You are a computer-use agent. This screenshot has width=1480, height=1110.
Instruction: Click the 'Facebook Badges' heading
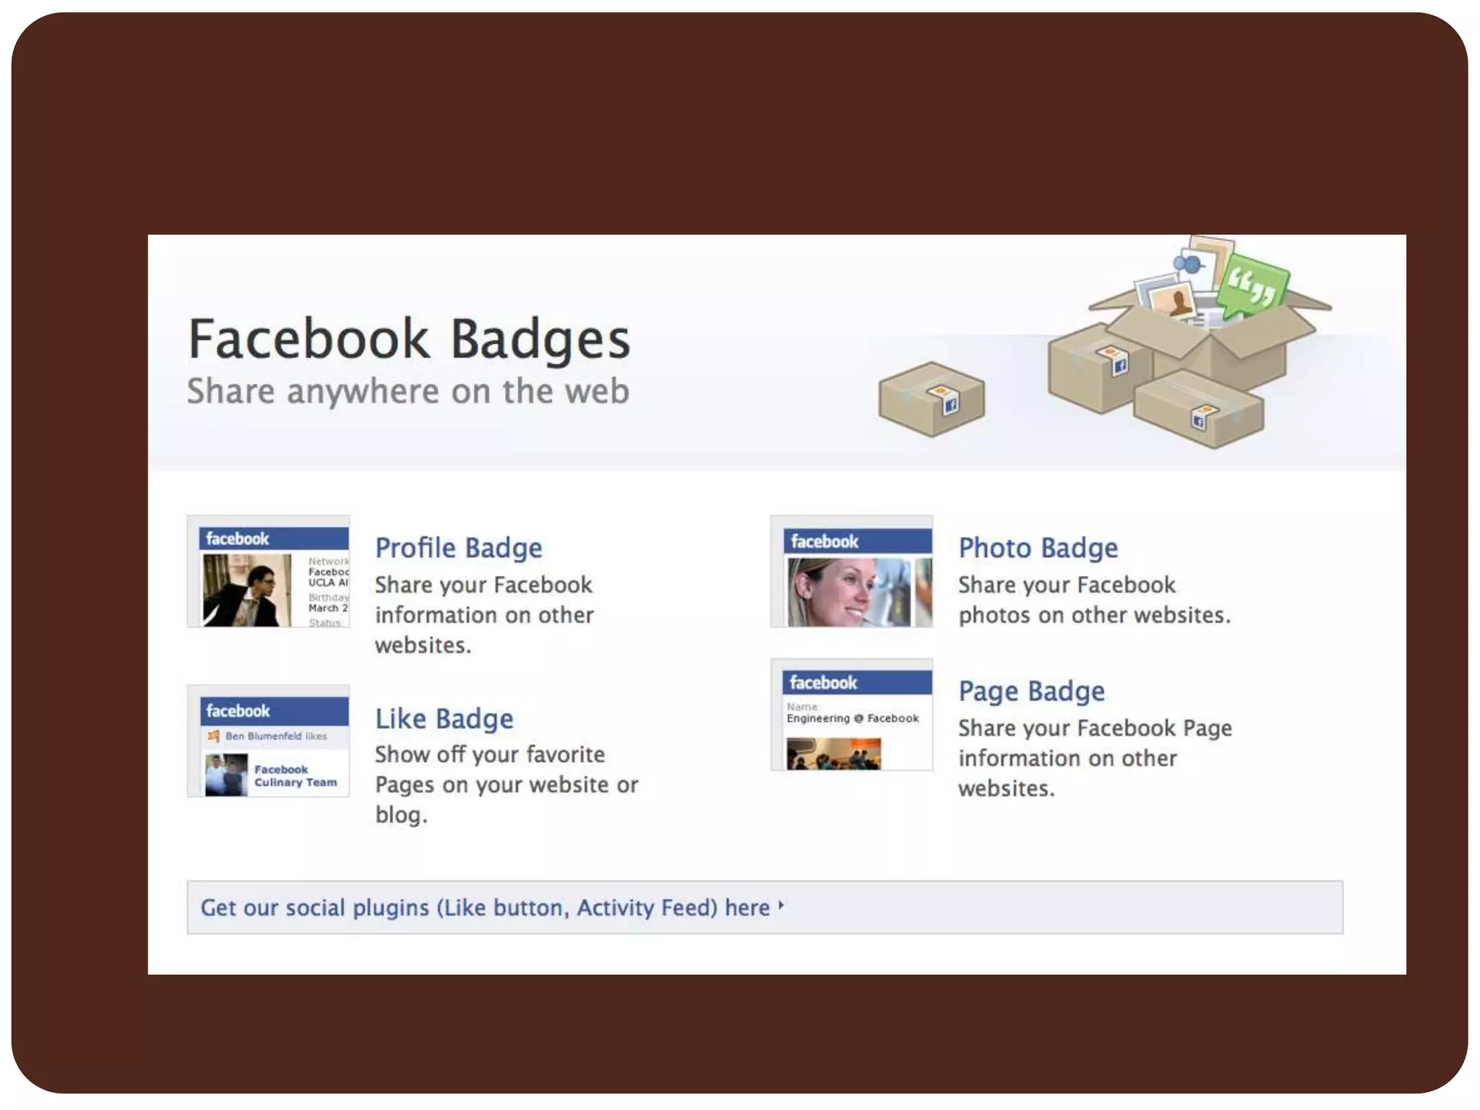pos(409,338)
